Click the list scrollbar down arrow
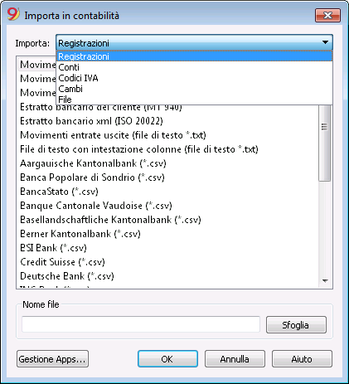This screenshot has width=349, height=384. tap(325, 281)
